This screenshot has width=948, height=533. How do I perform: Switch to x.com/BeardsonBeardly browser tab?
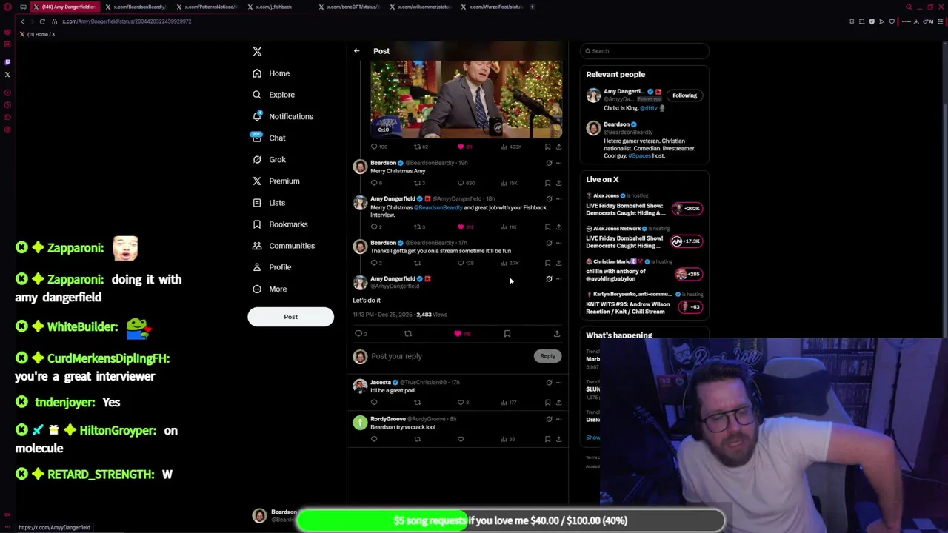tap(136, 7)
